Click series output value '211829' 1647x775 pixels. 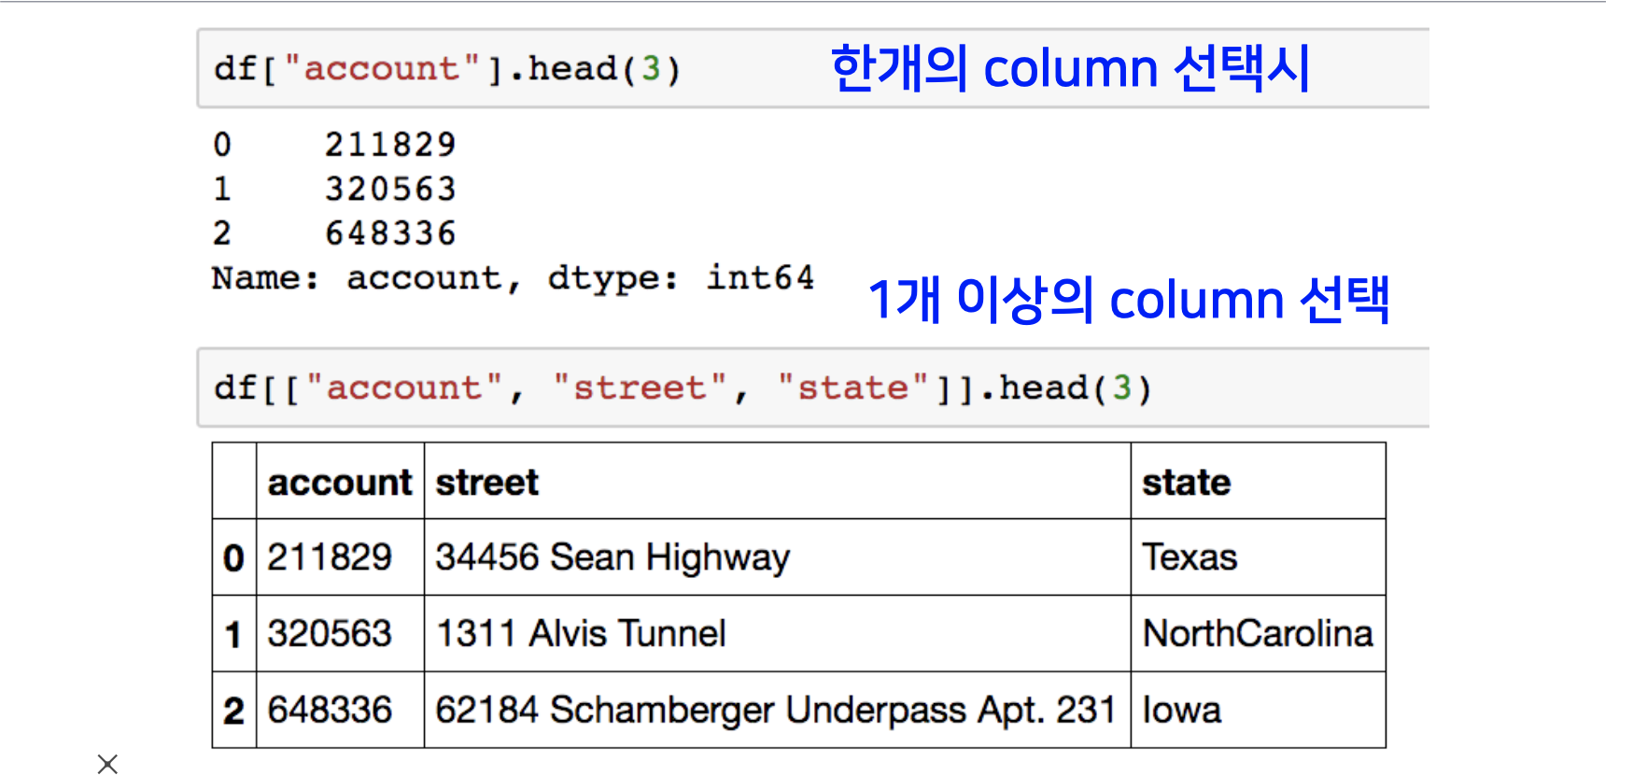coord(390,145)
